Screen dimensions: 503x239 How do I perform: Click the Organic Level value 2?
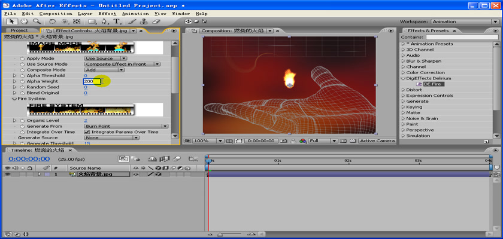[x=86, y=120]
